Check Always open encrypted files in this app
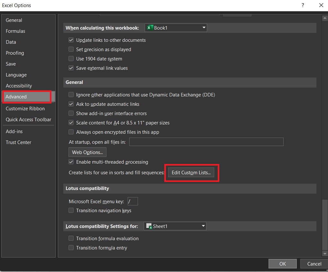Viewport: 328px width, 272px height. [71, 132]
